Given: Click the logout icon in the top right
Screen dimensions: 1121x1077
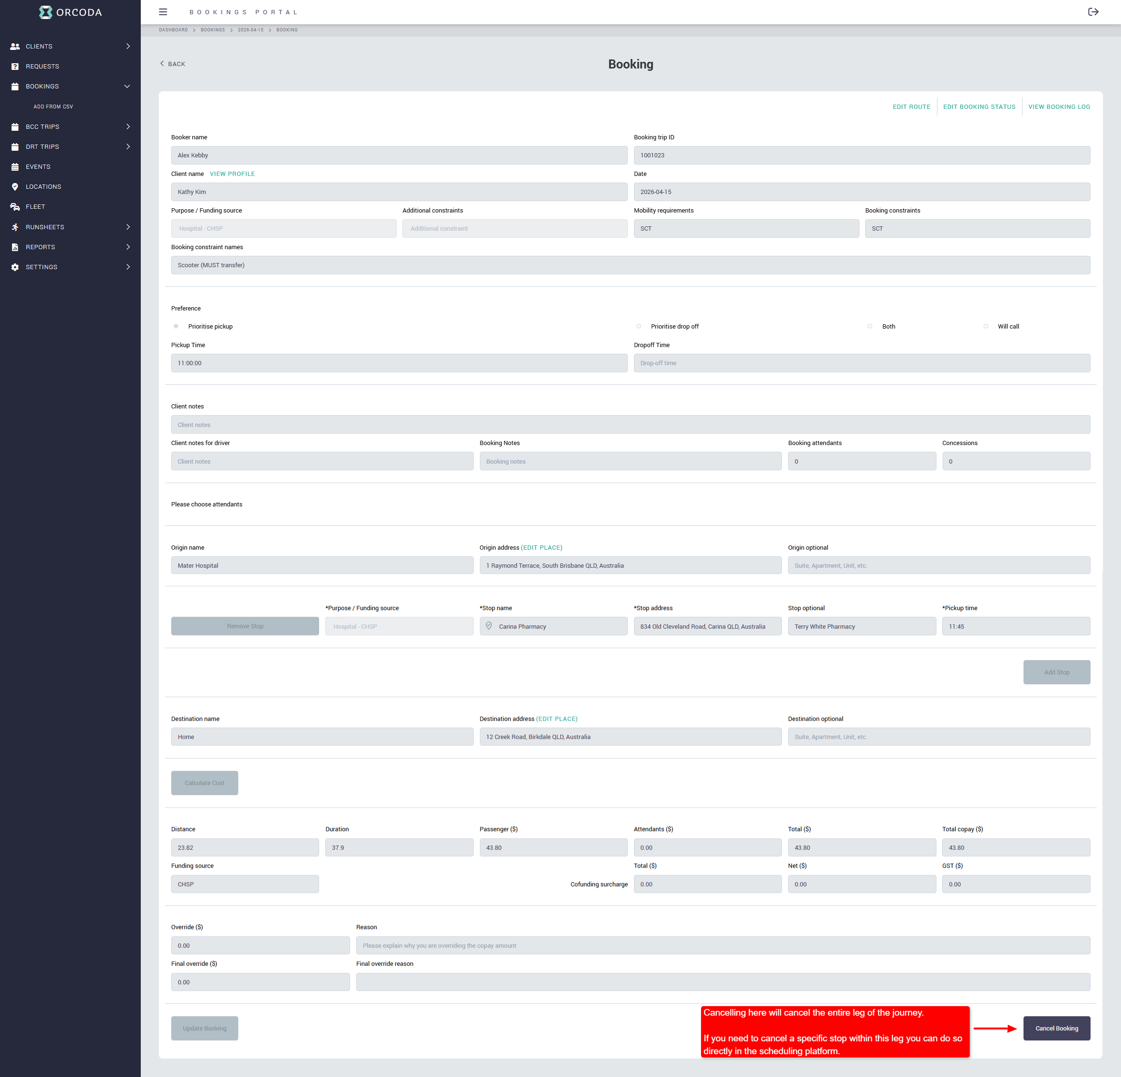Looking at the screenshot, I should [1093, 12].
